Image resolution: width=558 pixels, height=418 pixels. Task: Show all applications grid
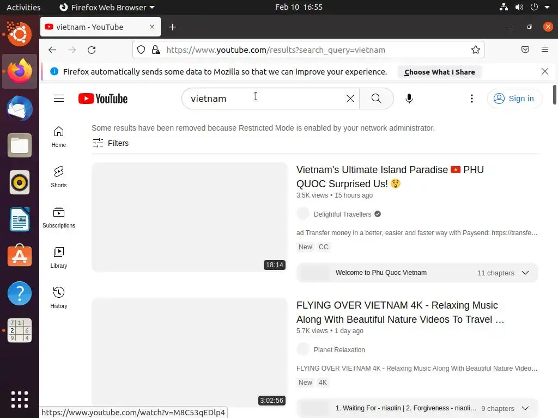pyautogui.click(x=20, y=399)
